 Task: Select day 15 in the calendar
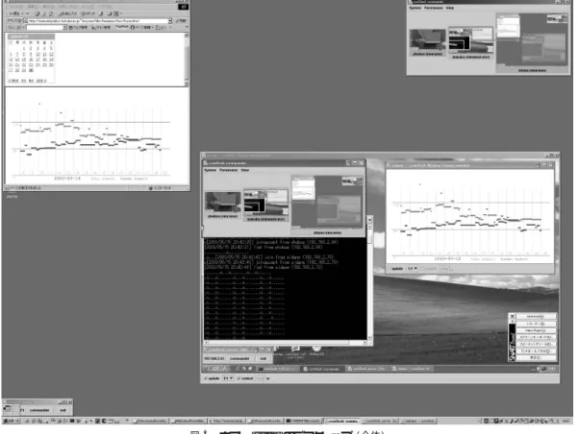tap(24, 60)
